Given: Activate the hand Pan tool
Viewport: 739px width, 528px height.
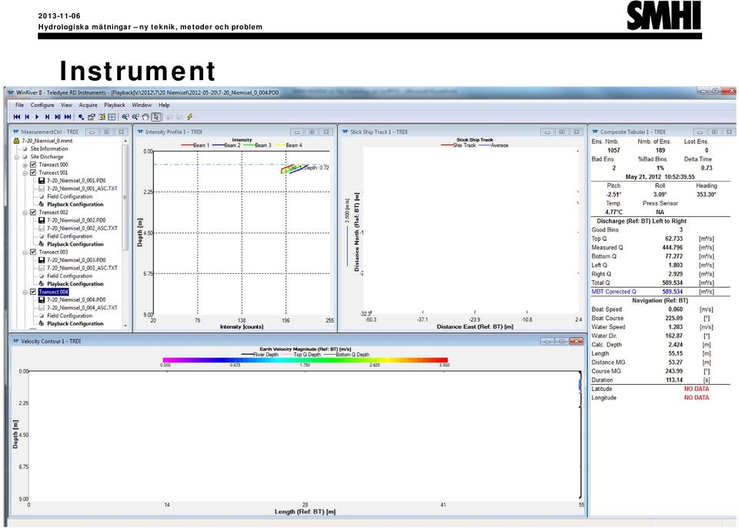Looking at the screenshot, I should pyautogui.click(x=145, y=117).
